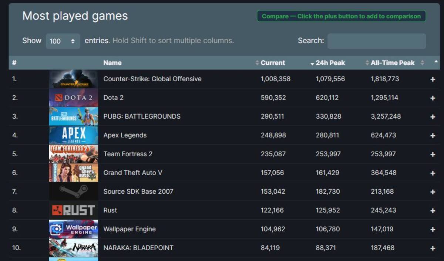Open the Wallpaper Engine name link
444x261 pixels.
click(x=129, y=229)
